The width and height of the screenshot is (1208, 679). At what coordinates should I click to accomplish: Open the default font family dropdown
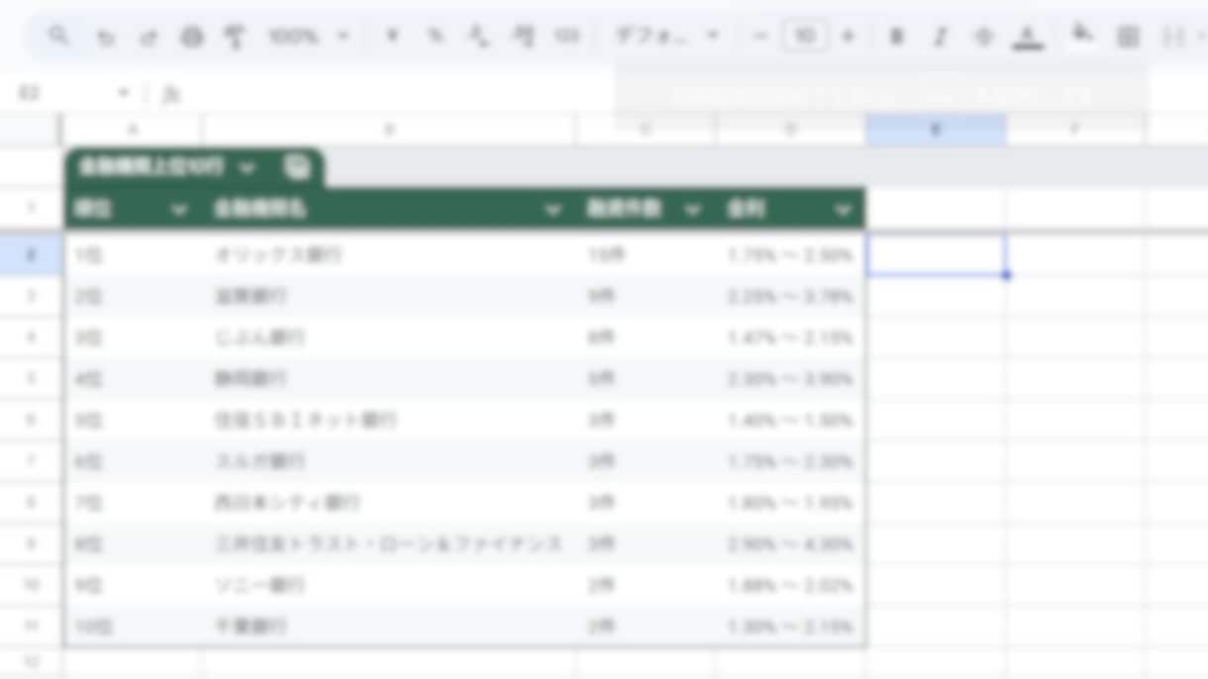coord(666,37)
